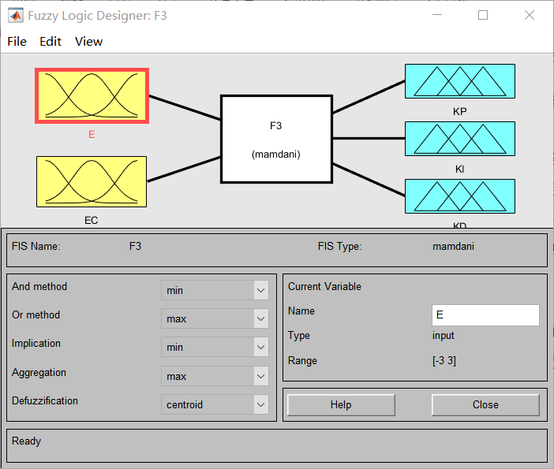Click the variable Name input field
554x469 pixels.
point(485,315)
